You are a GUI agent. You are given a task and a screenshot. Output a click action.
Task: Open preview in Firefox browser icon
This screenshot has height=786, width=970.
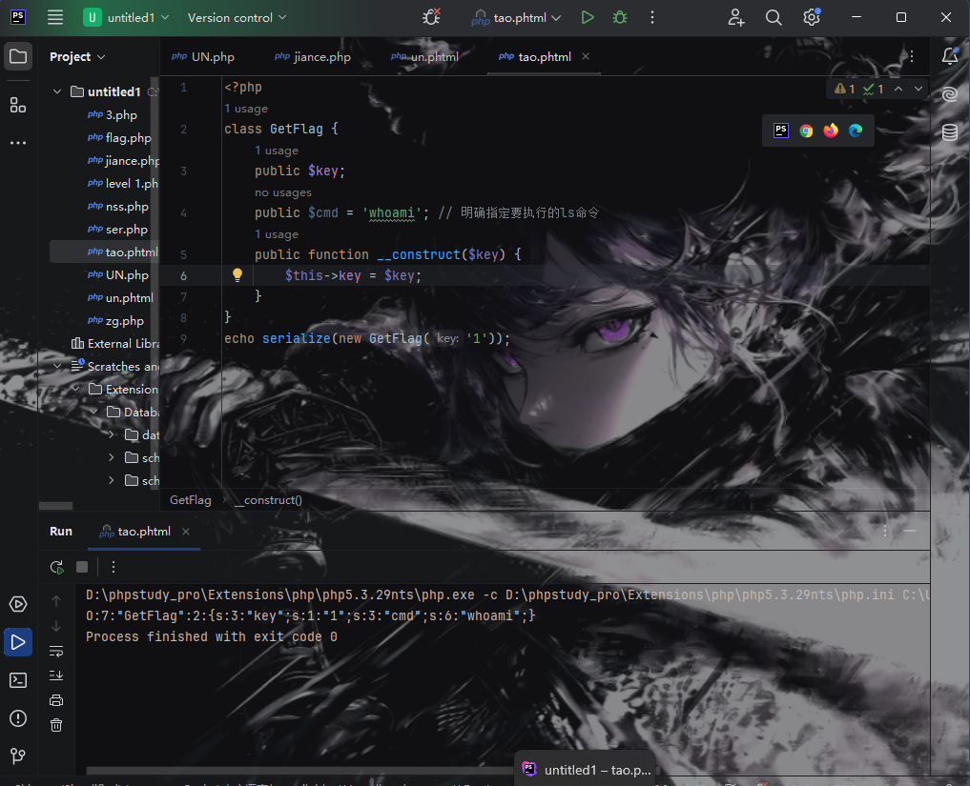pyautogui.click(x=831, y=131)
